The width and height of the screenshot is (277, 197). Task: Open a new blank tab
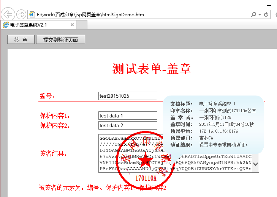click(x=82, y=25)
